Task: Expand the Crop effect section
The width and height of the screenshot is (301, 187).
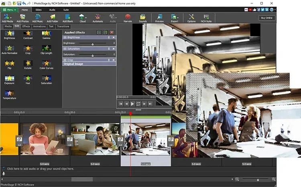Action: (x=65, y=60)
